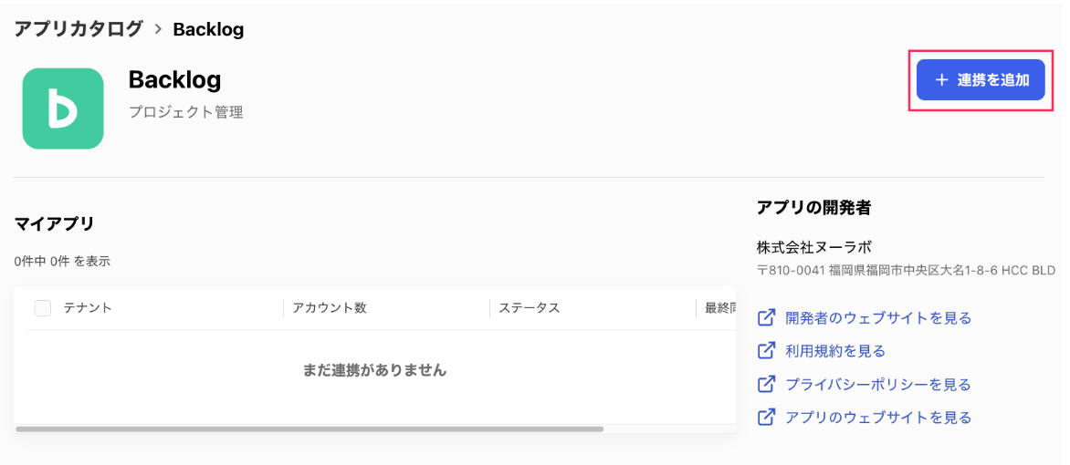This screenshot has height=465, width=1070.
Task: Open the プライバシーポリシーを見る link
Action: click(x=878, y=384)
